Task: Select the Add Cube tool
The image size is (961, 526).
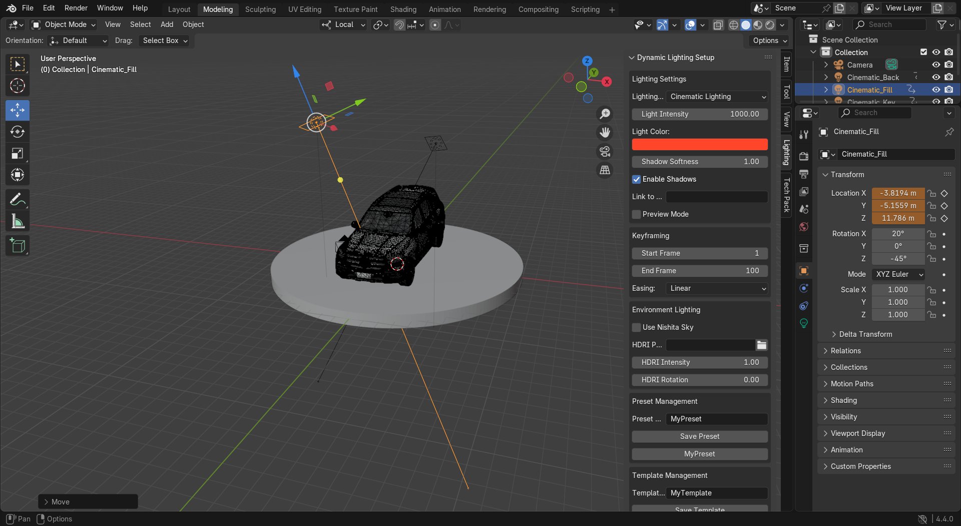Action: 18,246
